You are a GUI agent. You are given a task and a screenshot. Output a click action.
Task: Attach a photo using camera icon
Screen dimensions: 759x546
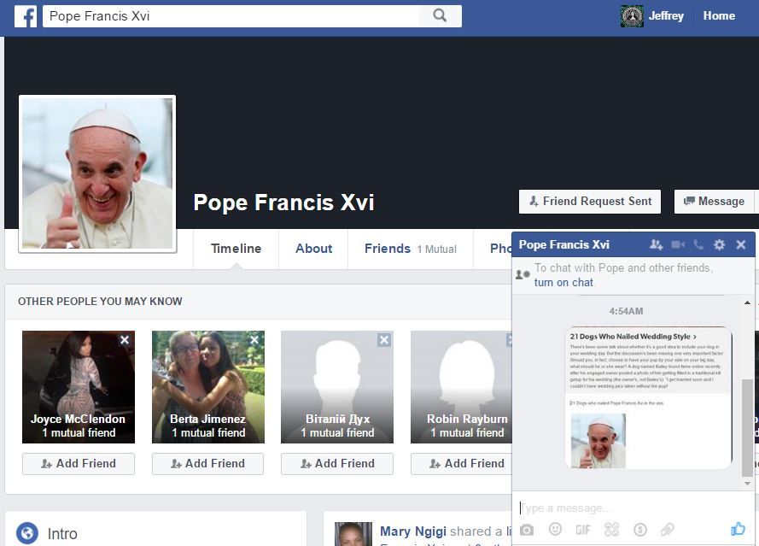[x=527, y=530]
